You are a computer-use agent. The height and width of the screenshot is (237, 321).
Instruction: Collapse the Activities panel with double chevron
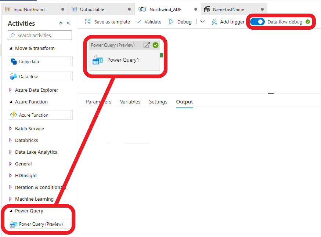[x=68, y=23]
